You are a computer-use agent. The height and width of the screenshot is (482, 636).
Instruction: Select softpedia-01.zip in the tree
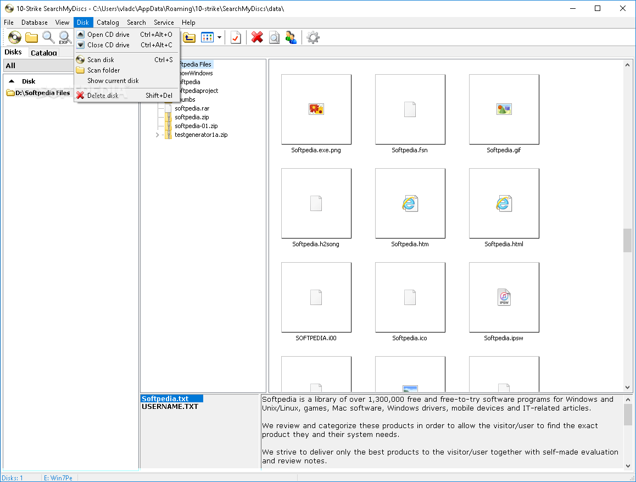[x=196, y=126]
